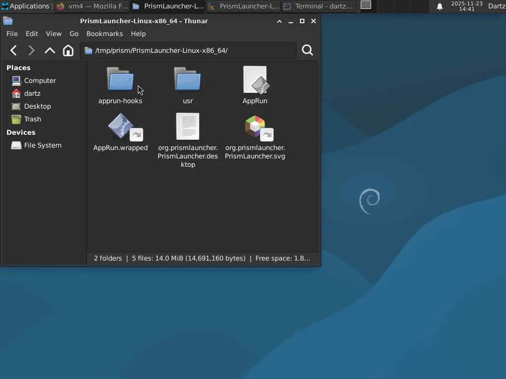Click folder icon inside the location bar
Image resolution: width=506 pixels, height=379 pixels.
click(x=88, y=51)
